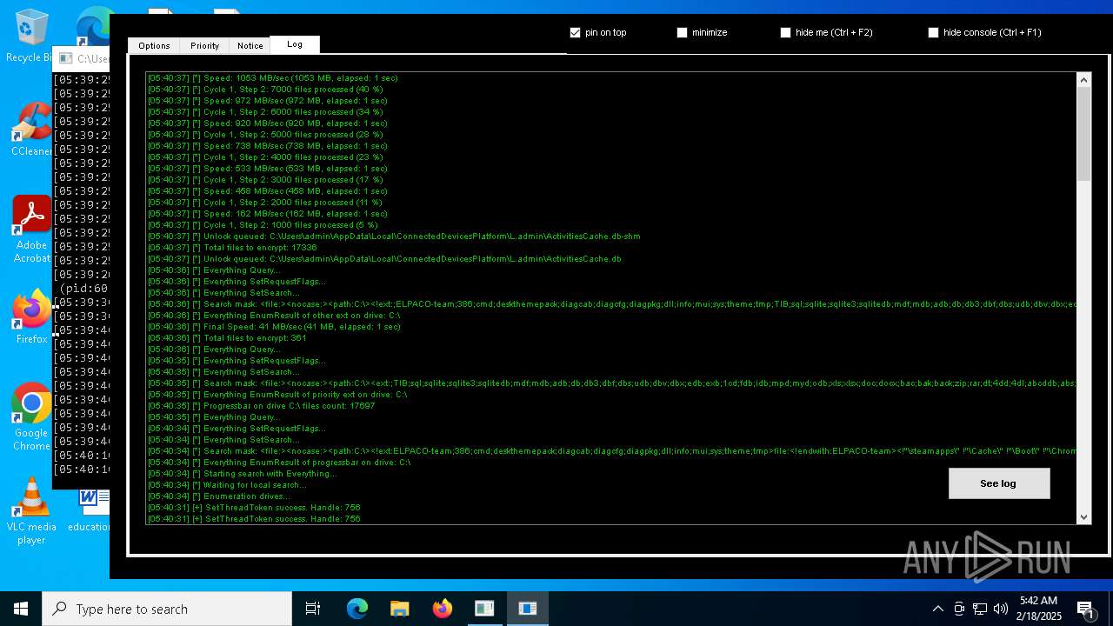Image resolution: width=1113 pixels, height=626 pixels.
Task: Select the Log tab
Action: (x=295, y=44)
